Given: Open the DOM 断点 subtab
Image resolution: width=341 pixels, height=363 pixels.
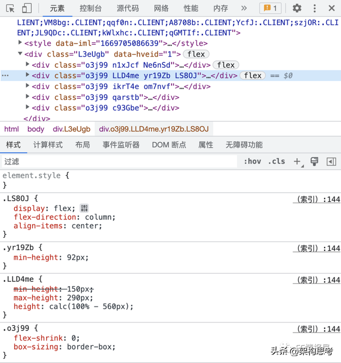Looking at the screenshot, I should tap(169, 145).
